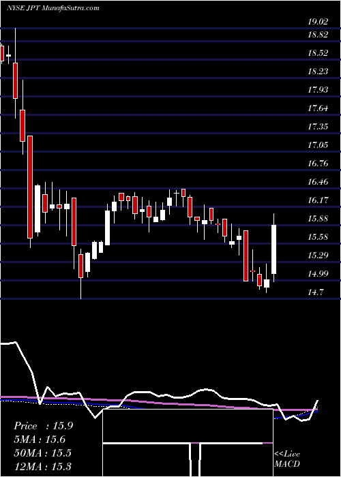The height and width of the screenshot is (477, 341).
Task: Click the 16.46 price axis label
Action: tap(318, 182)
